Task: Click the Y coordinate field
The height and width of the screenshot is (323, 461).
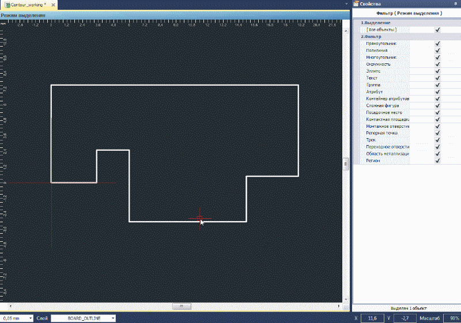Action: pos(405,318)
